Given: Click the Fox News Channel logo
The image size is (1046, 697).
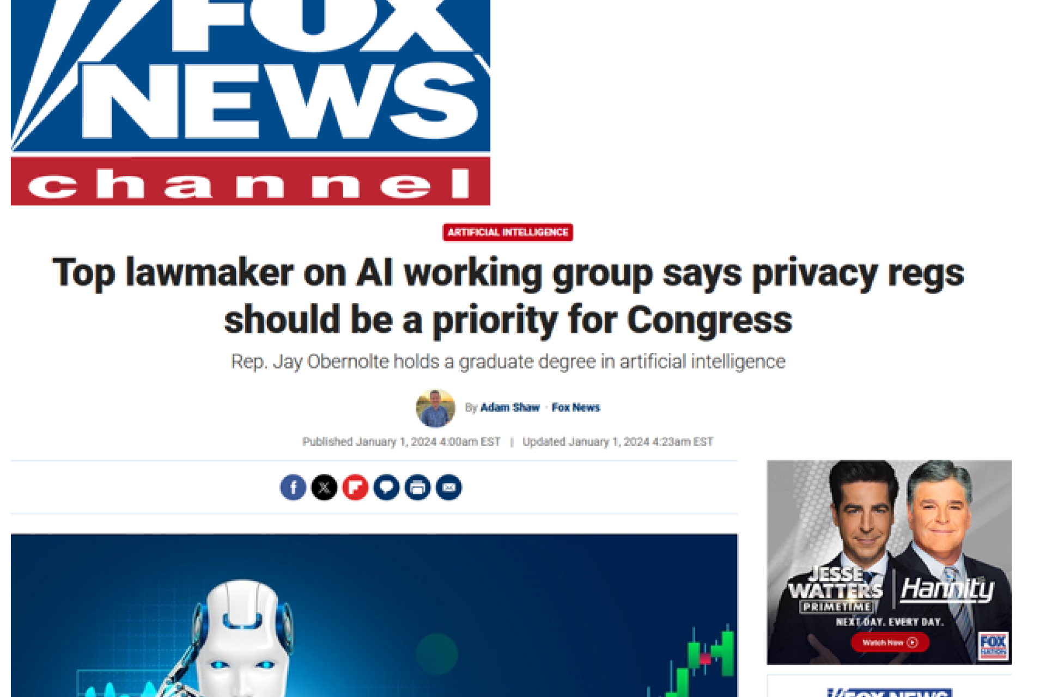Looking at the screenshot, I should [251, 102].
